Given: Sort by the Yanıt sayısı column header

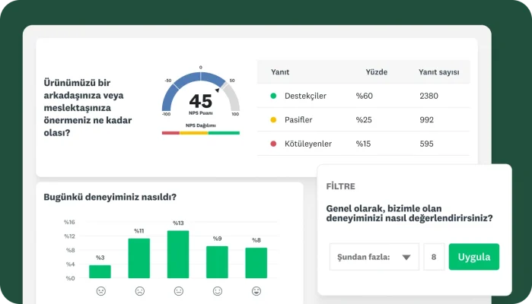Looking at the screenshot, I should click(x=438, y=72).
